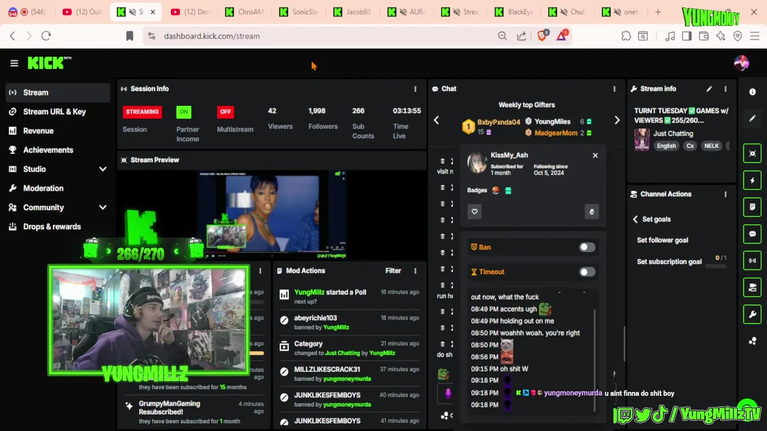
Task: Click mute icon on KissMy_Ash card
Action: pos(591,211)
